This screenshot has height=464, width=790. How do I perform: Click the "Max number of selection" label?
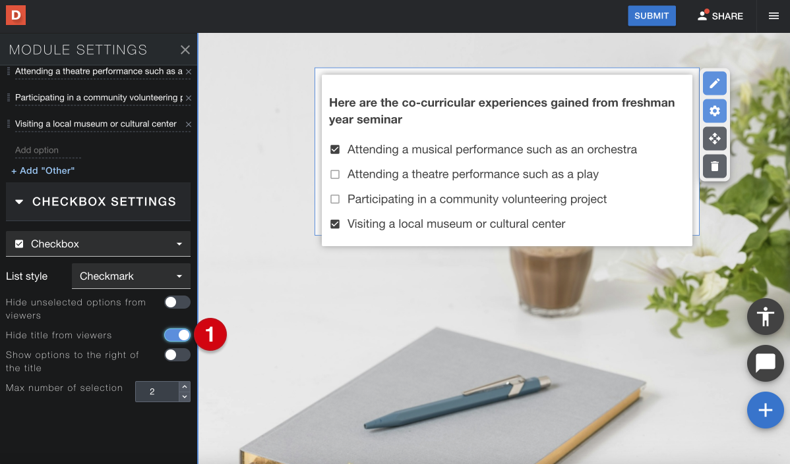tap(64, 388)
